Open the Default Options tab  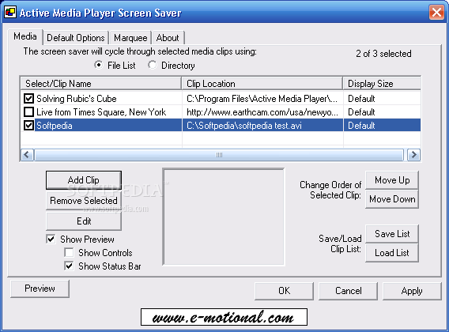(76, 38)
